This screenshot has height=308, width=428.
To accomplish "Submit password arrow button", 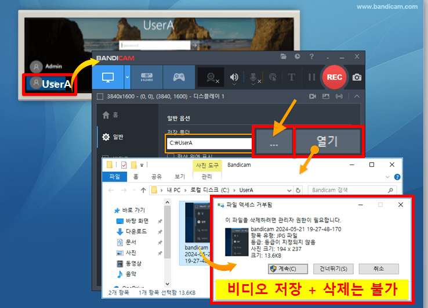I will click(x=195, y=45).
